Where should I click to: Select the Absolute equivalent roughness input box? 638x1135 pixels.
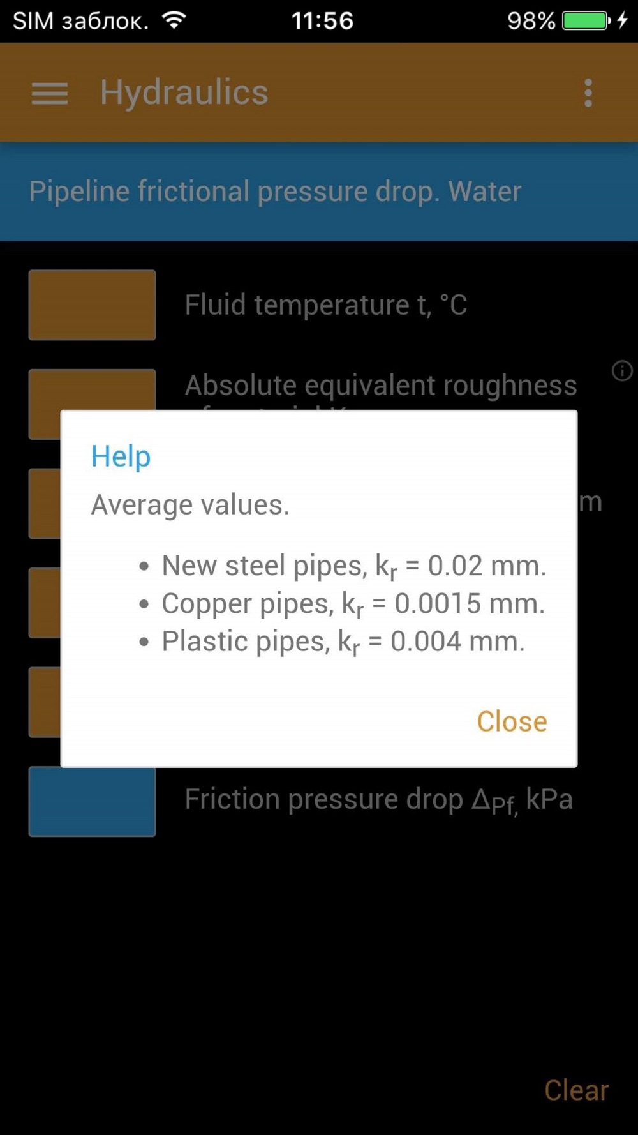(92, 389)
